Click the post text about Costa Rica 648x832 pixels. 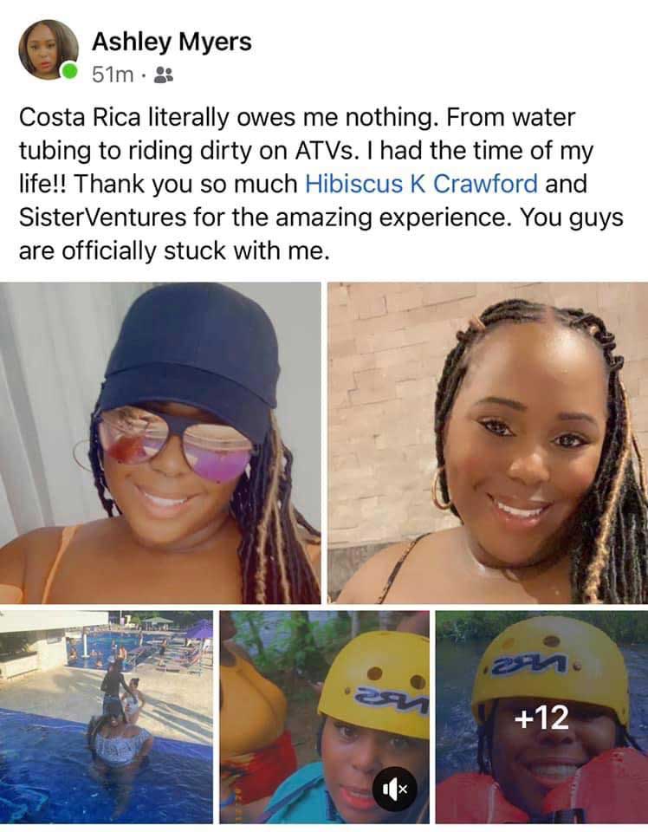point(321,184)
